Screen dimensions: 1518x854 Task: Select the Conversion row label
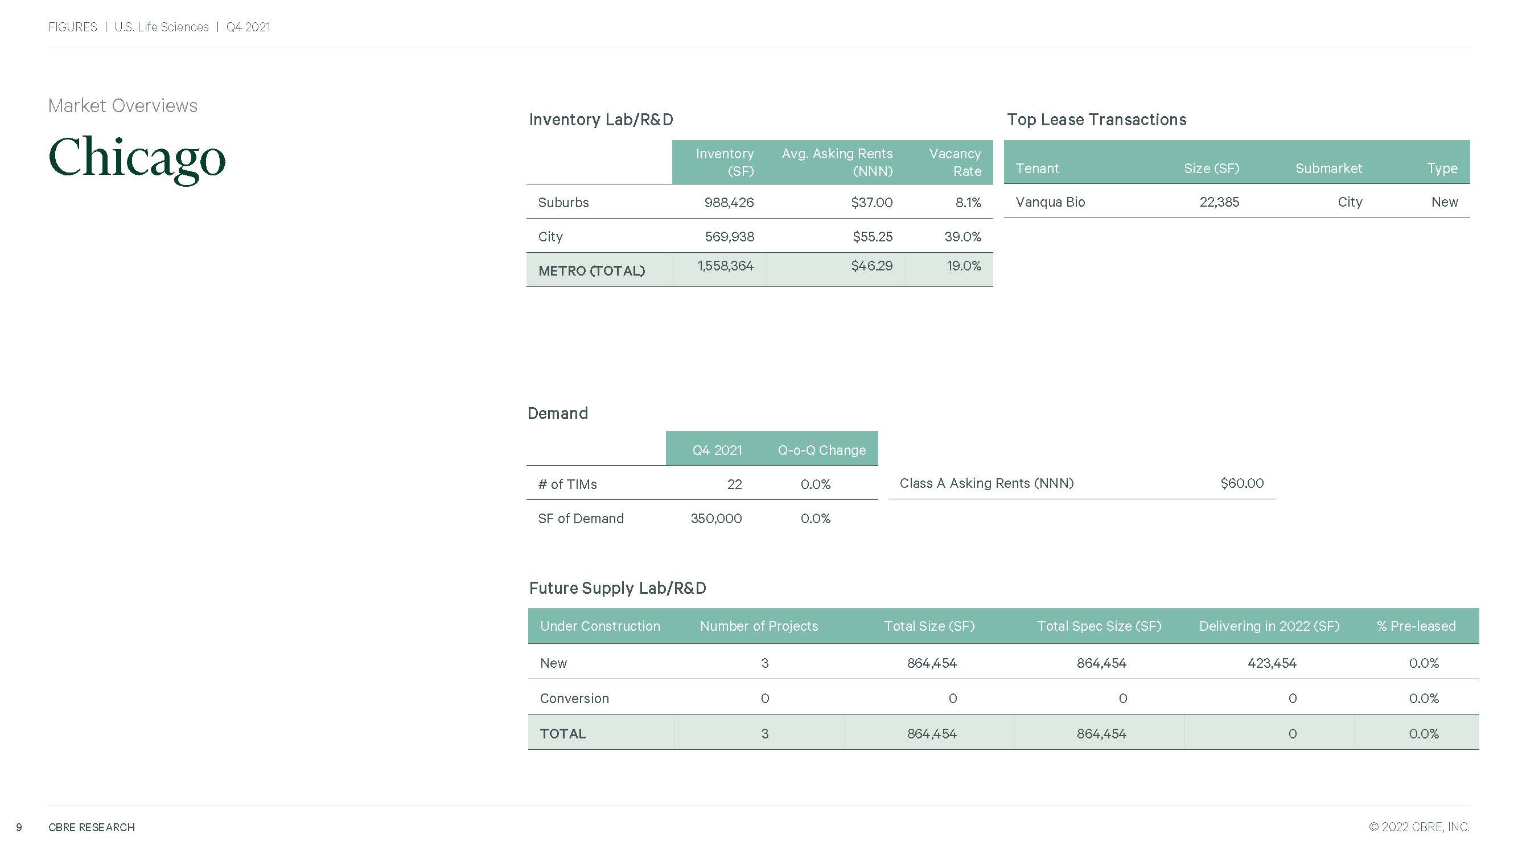coord(574,699)
